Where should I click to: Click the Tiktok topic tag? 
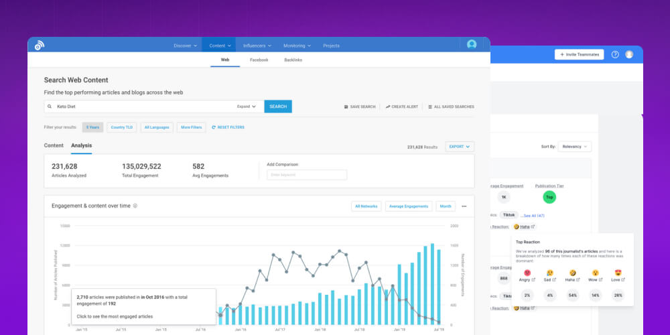pyautogui.click(x=509, y=215)
